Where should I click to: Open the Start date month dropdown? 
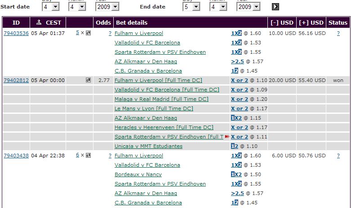coord(77,7)
